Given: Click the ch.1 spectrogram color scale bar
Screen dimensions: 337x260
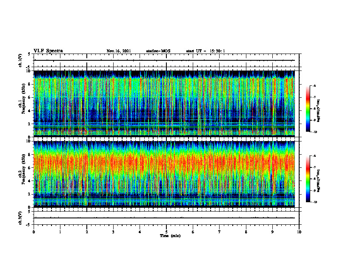Looking at the screenshot, I should [x=308, y=109].
